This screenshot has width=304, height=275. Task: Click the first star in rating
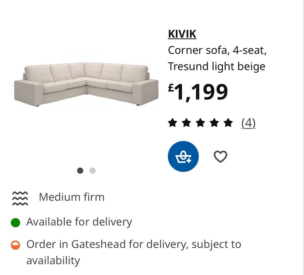pos(173,123)
